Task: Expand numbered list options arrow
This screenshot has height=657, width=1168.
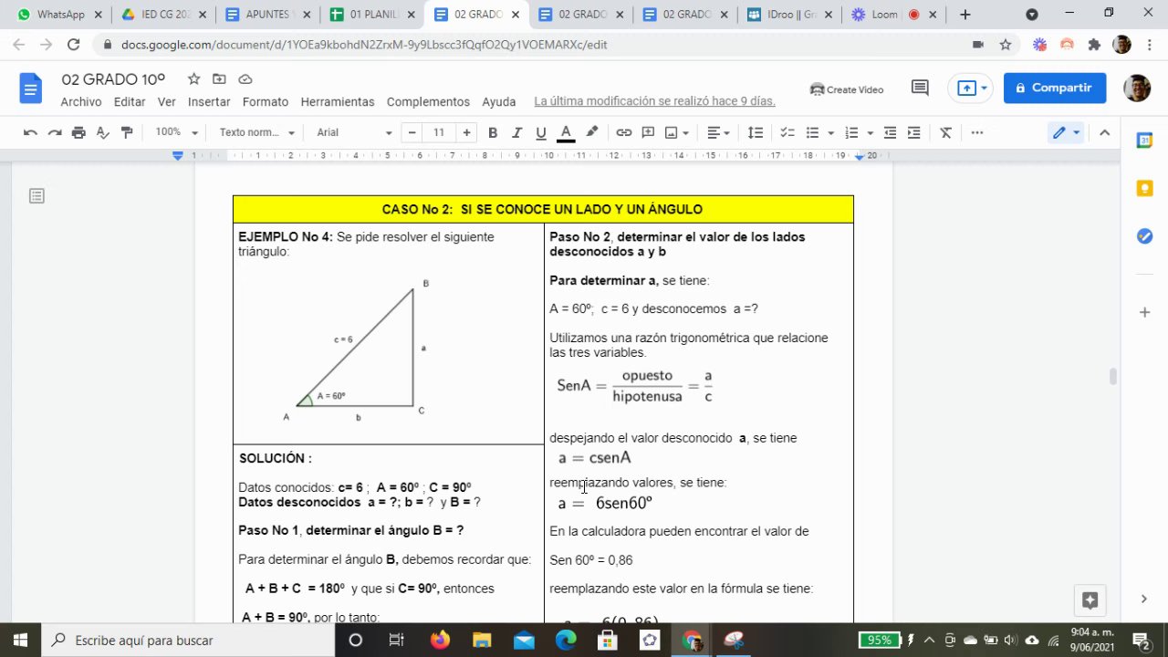Action: (x=870, y=133)
